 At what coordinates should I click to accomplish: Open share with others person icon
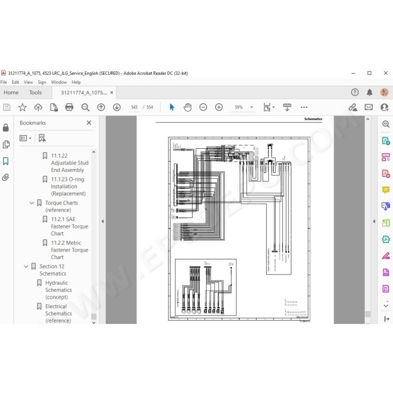click(x=385, y=107)
